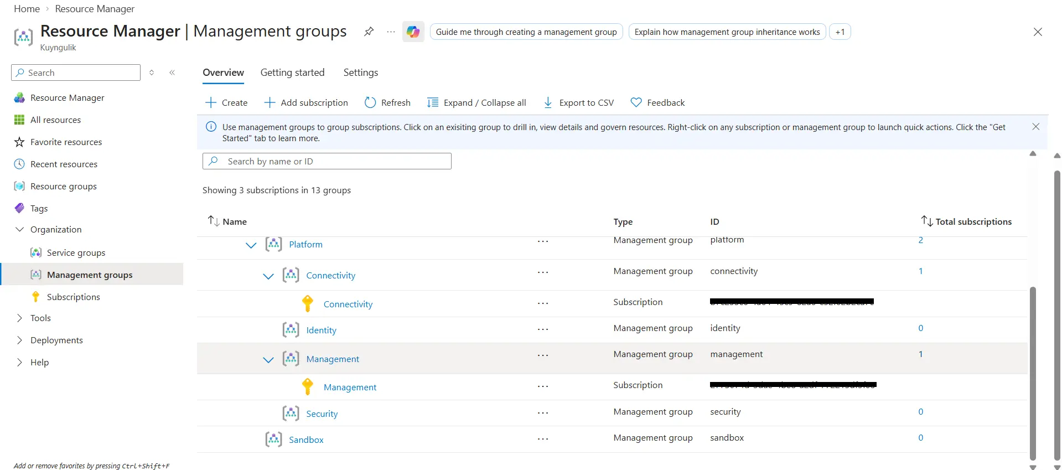Select the Overview tab
Viewport: 1062px width, 470px height.
(223, 73)
